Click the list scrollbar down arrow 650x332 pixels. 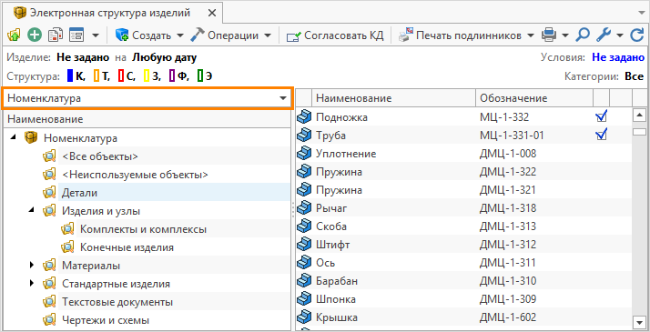click(x=640, y=322)
